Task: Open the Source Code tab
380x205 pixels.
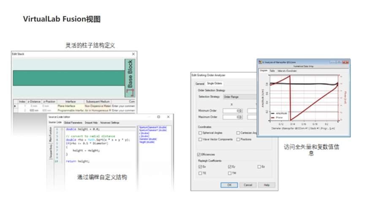Action: pyautogui.click(x=55, y=122)
